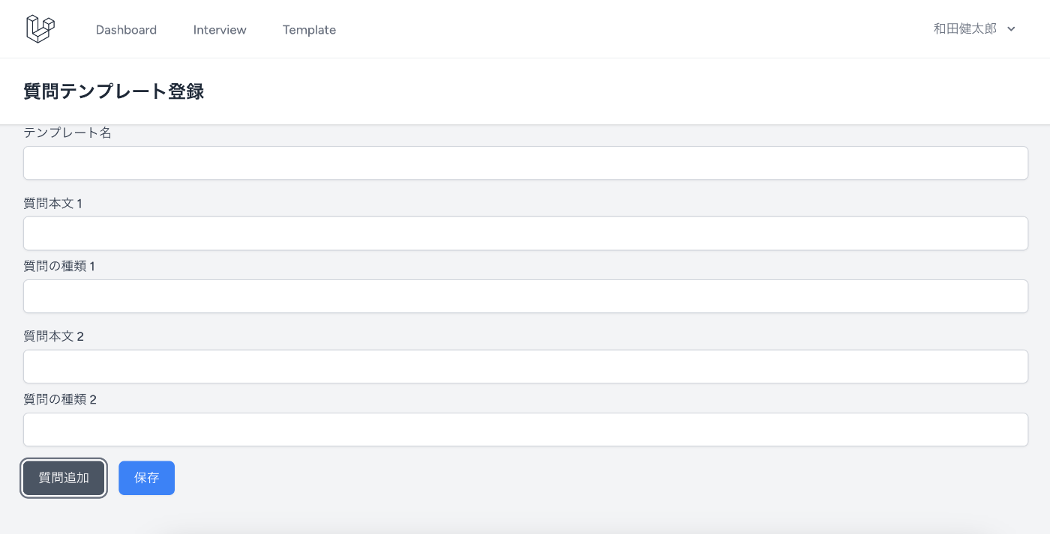This screenshot has width=1050, height=534.
Task: Focus the テンプレート名 text field
Action: click(525, 163)
